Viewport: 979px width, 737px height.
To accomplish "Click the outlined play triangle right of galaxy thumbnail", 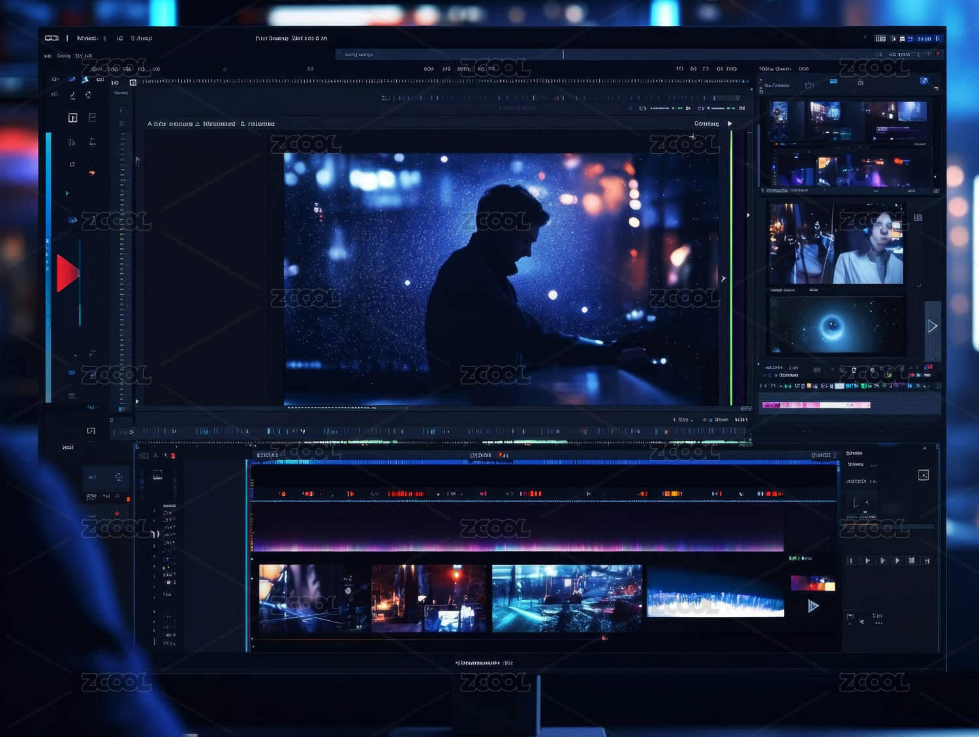I will (x=933, y=326).
